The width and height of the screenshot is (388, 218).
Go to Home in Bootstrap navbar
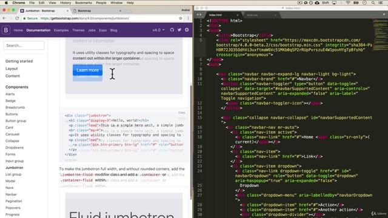[x=18, y=30]
